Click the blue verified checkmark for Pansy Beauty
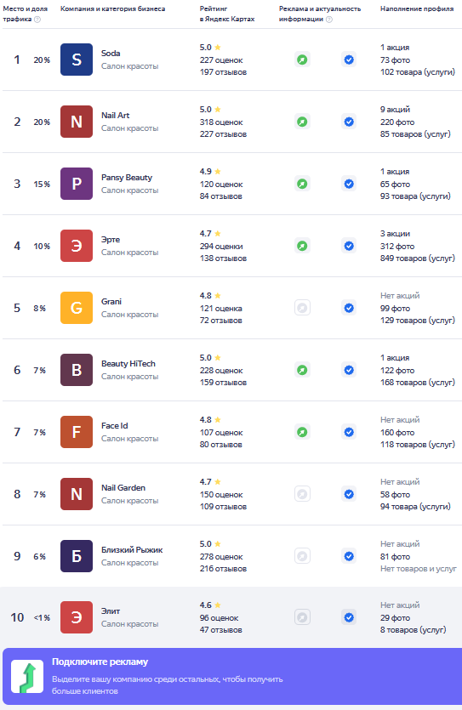The height and width of the screenshot is (710, 462). [x=349, y=184]
